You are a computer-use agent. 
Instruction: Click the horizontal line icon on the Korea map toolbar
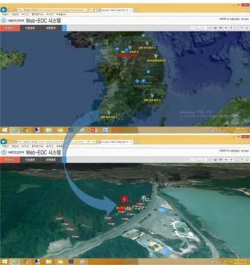tap(199, 28)
